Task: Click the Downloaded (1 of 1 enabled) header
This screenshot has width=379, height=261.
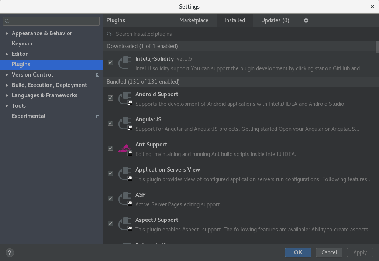Action: (x=142, y=46)
